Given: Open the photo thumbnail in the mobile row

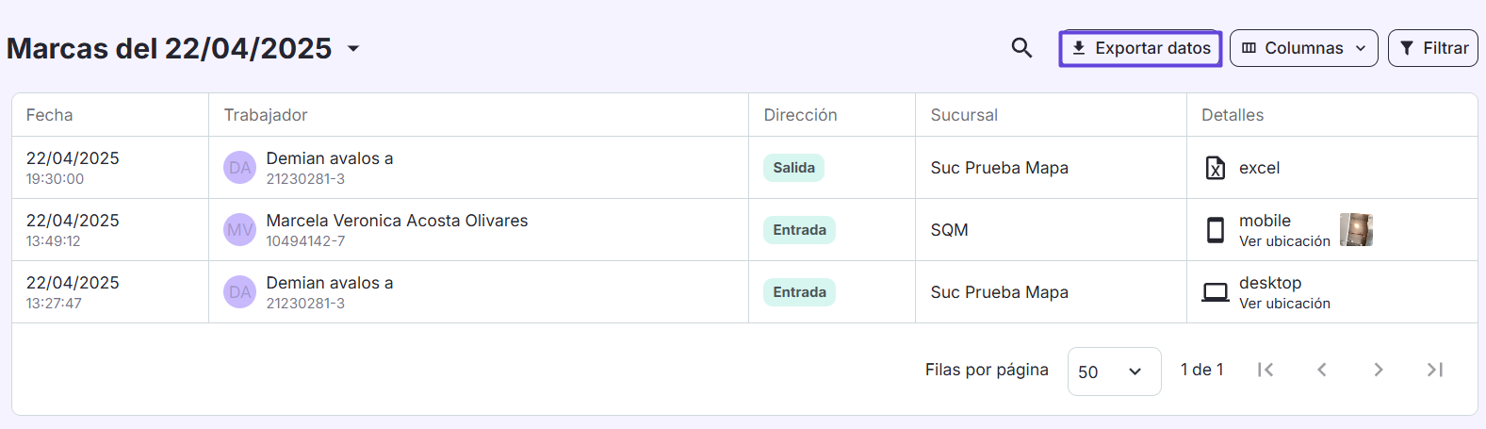Looking at the screenshot, I should pyautogui.click(x=1356, y=230).
